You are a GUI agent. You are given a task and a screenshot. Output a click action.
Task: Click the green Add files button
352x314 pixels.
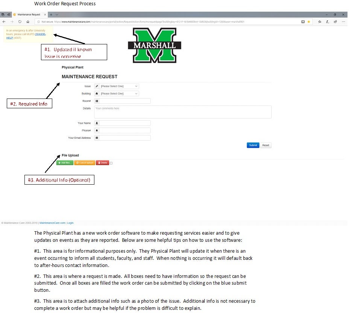pyautogui.click(x=65, y=163)
